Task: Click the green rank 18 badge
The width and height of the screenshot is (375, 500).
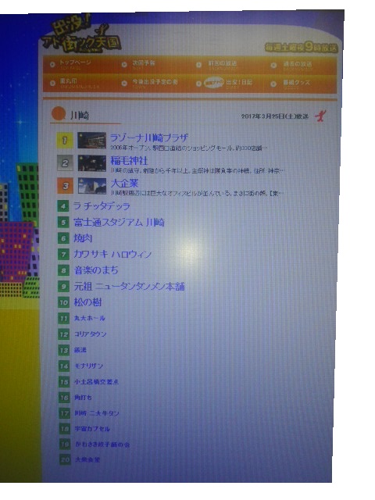Action: coord(65,429)
